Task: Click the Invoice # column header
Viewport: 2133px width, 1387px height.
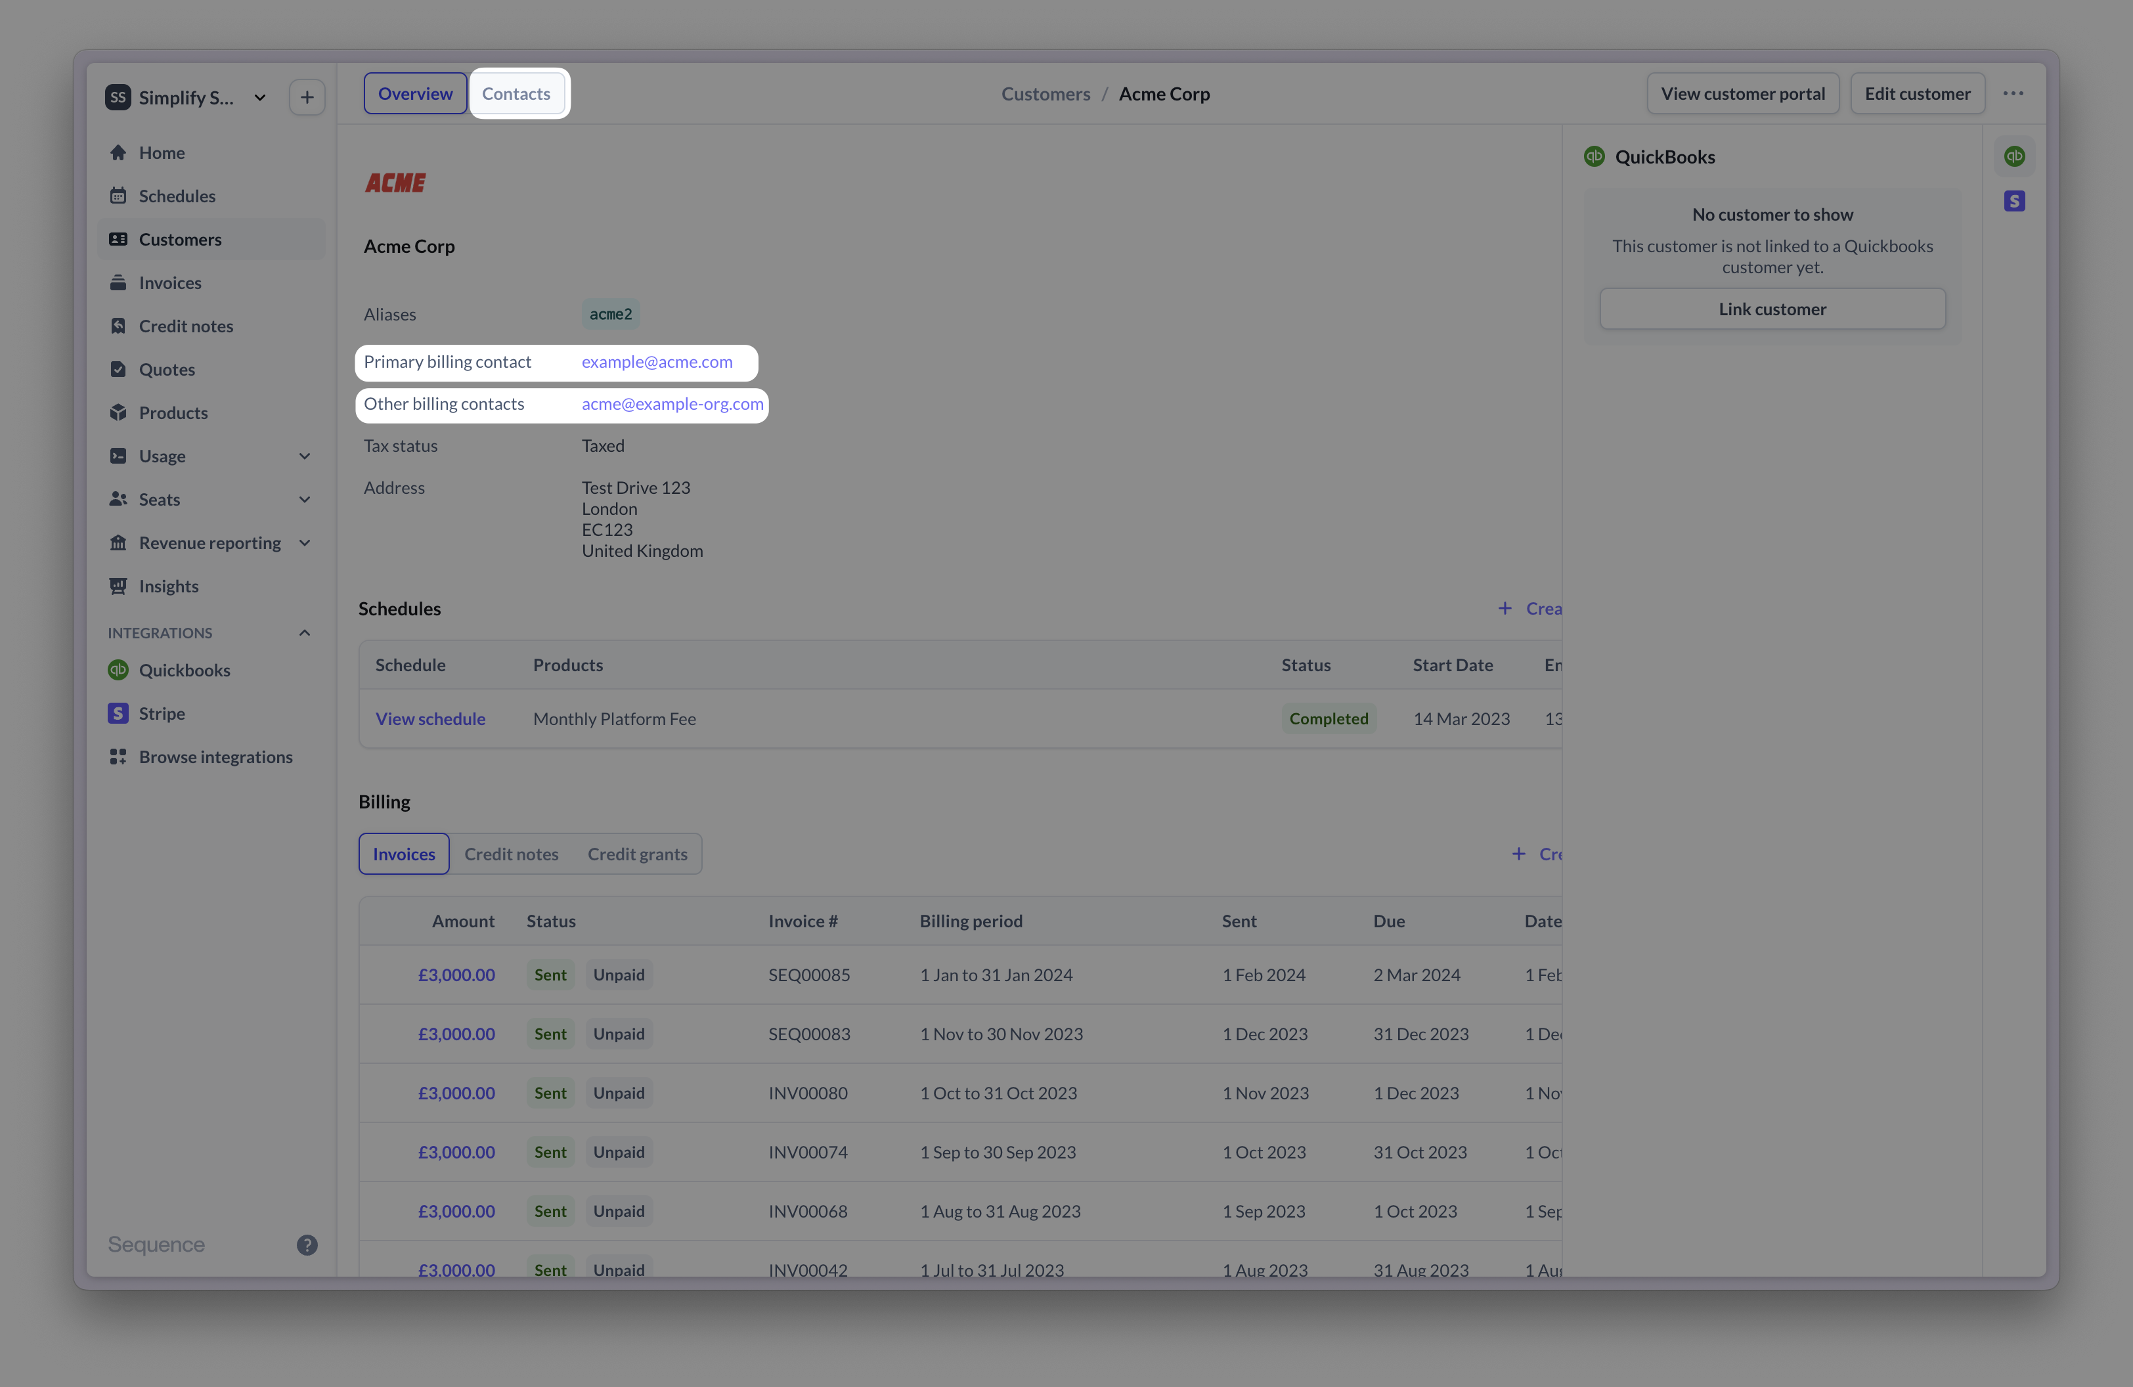Action: point(802,921)
